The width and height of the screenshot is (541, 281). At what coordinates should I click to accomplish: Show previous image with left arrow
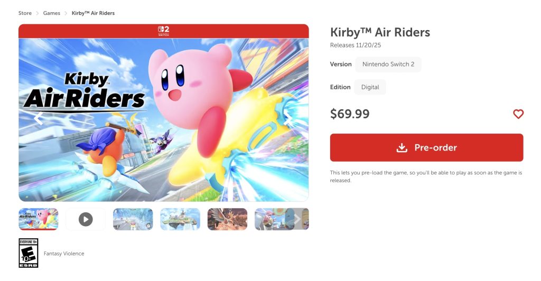pyautogui.click(x=39, y=119)
